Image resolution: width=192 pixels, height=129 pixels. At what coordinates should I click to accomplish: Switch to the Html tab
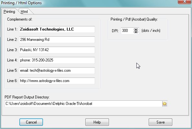tap(24, 12)
